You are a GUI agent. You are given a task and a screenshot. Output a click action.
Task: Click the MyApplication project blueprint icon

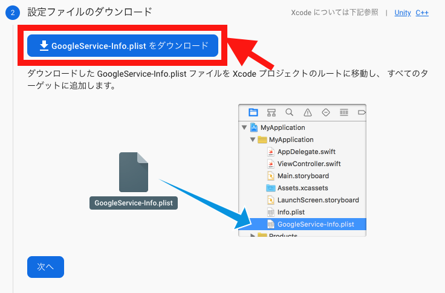[x=254, y=127]
